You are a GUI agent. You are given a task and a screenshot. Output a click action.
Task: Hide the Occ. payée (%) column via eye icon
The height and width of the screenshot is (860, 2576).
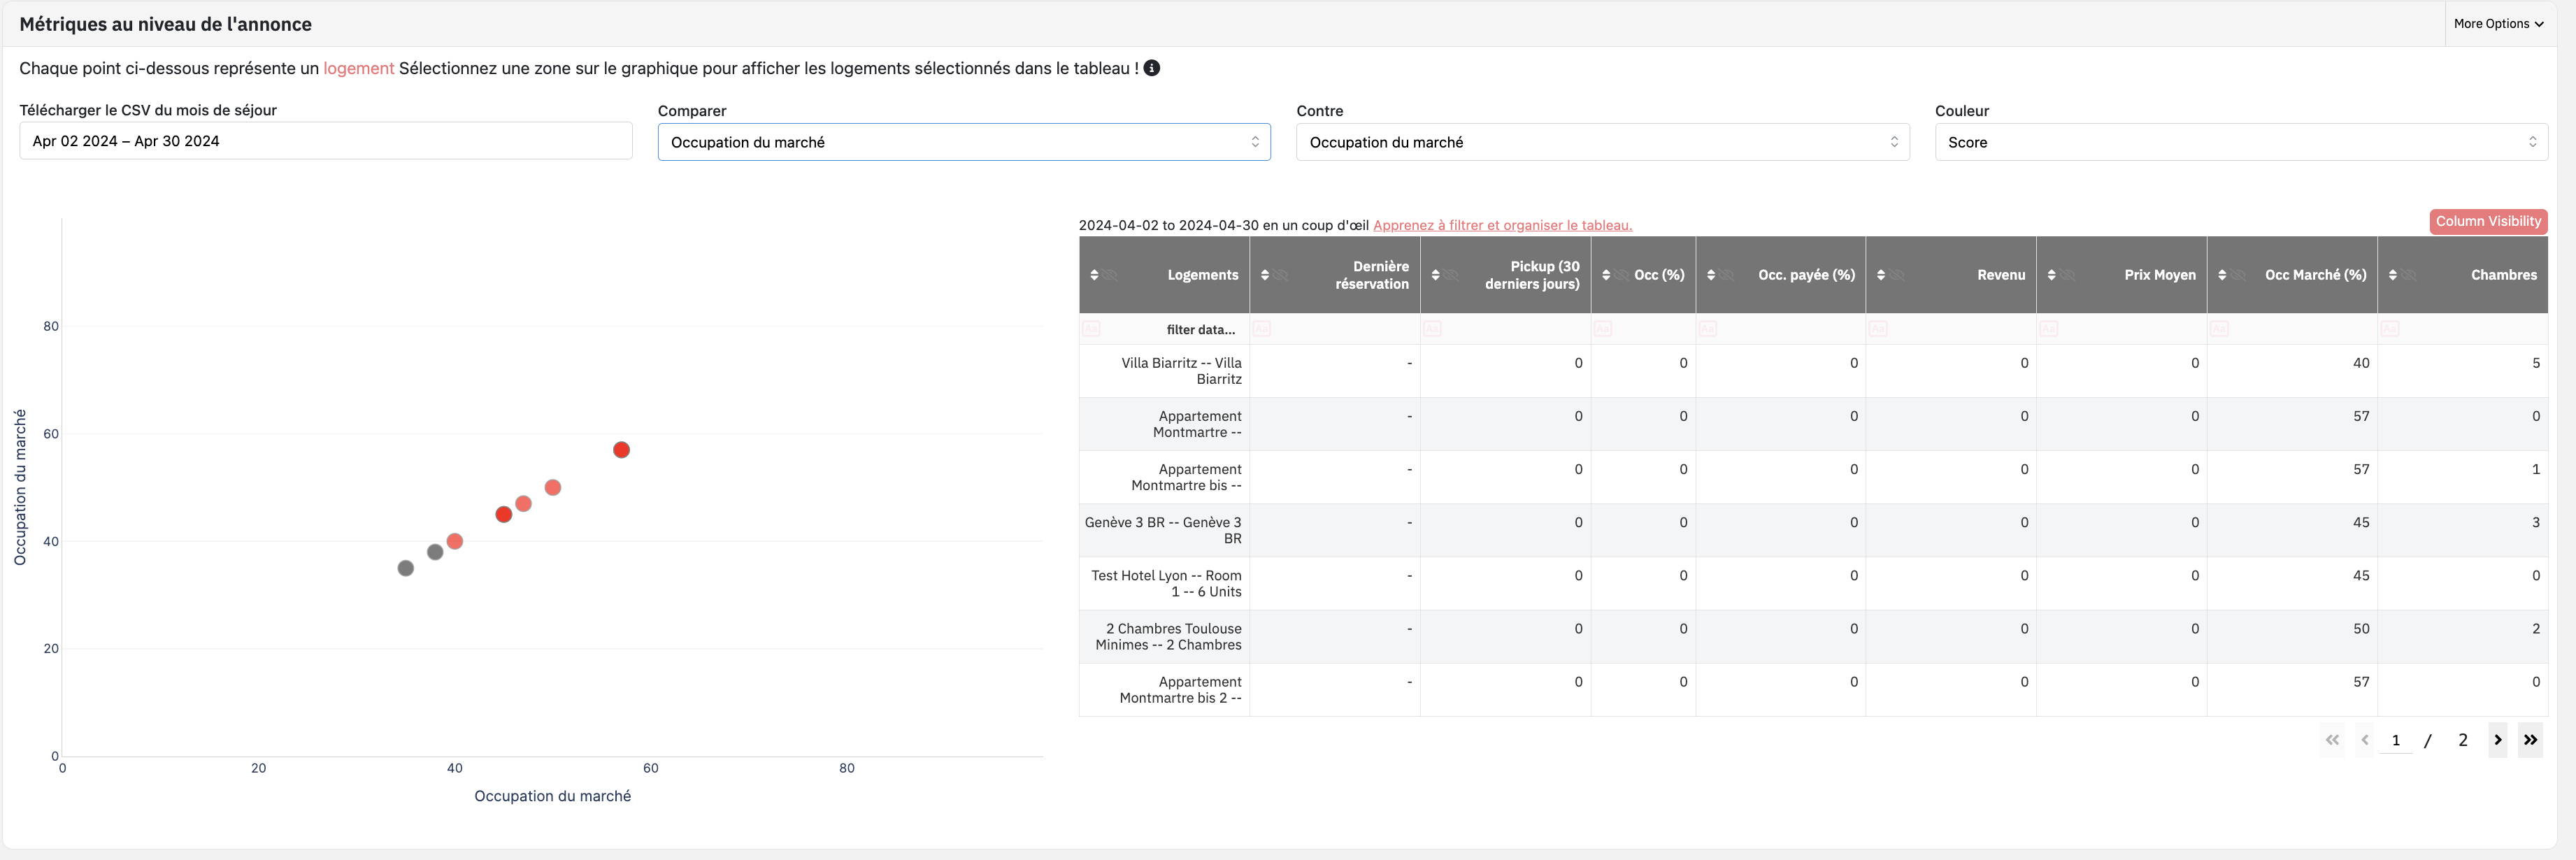(1727, 275)
